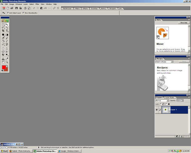Viewport: 191px width, 153px height.
Task: Click the Print toolbar icon
Action: pyautogui.click(x=25, y=8)
